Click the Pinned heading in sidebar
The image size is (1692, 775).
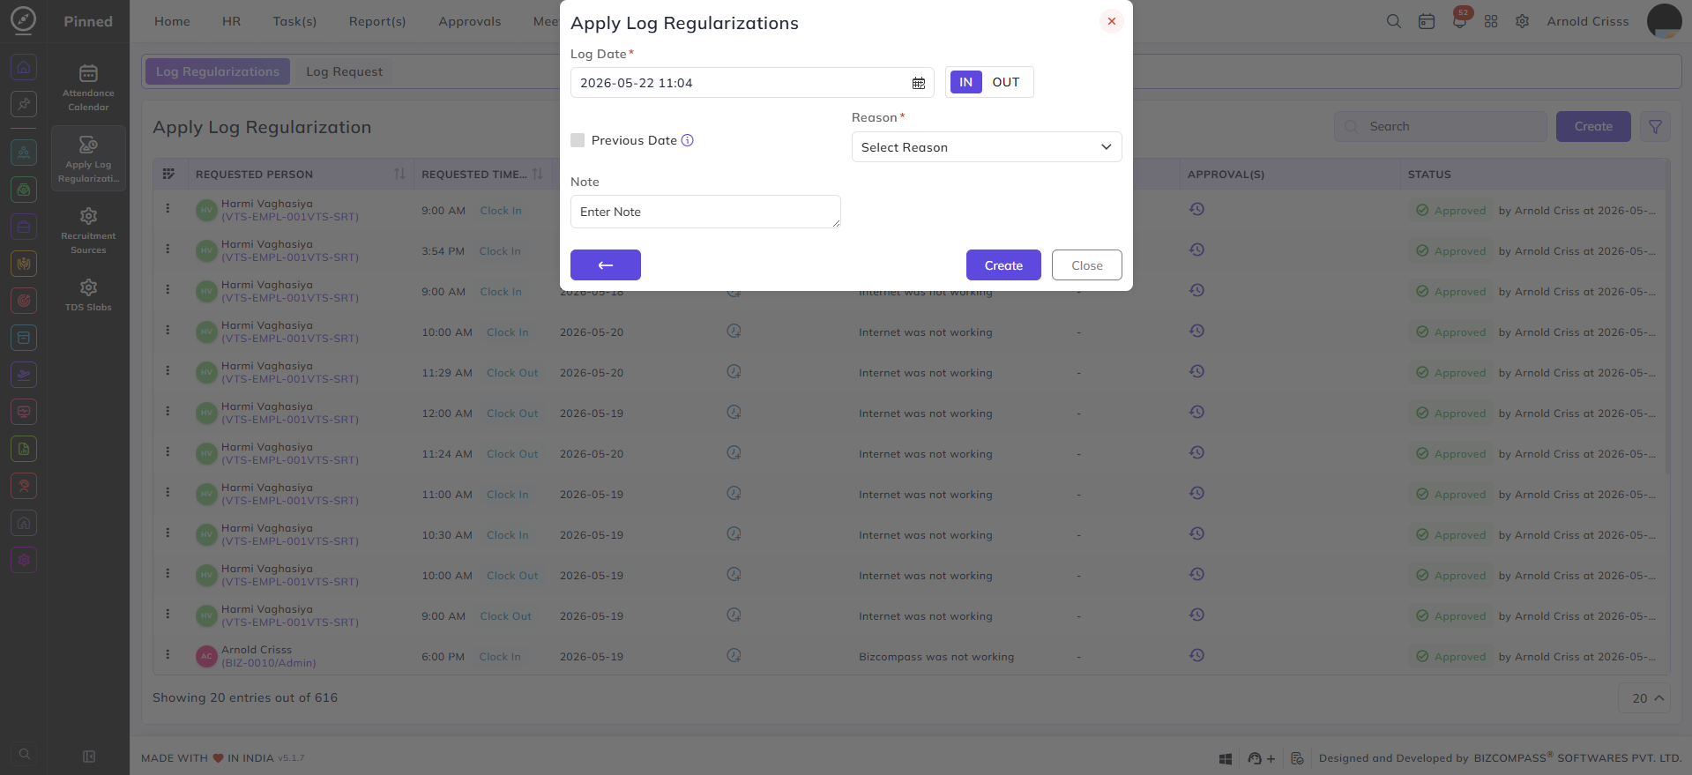pos(88,21)
